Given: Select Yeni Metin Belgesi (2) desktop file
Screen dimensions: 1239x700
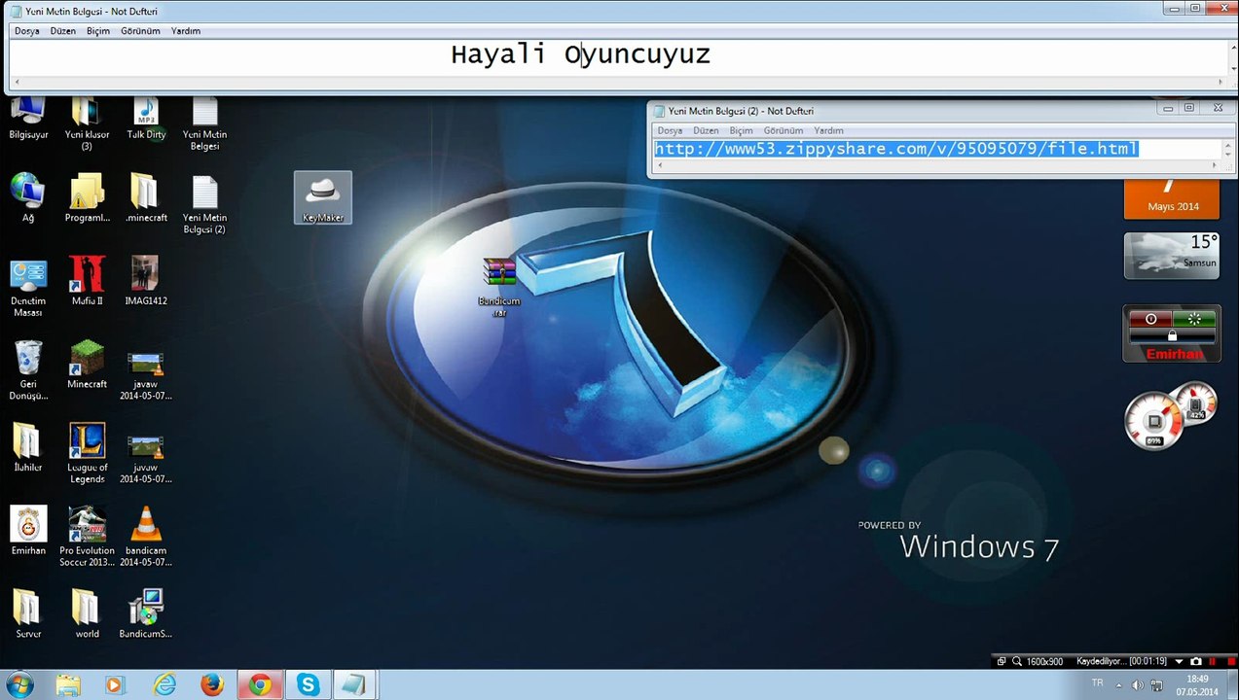Looking at the screenshot, I should tap(204, 204).
